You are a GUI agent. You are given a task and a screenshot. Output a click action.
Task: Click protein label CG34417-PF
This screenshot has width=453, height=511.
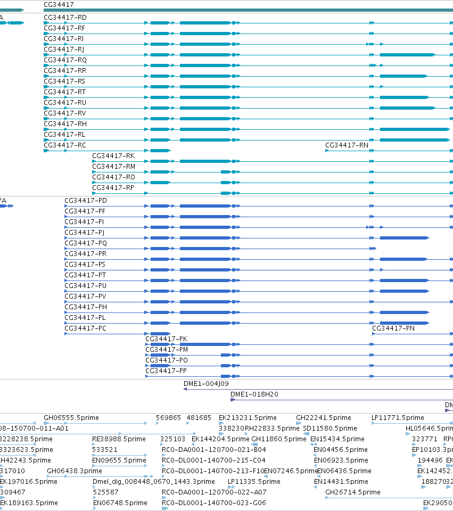click(x=85, y=211)
